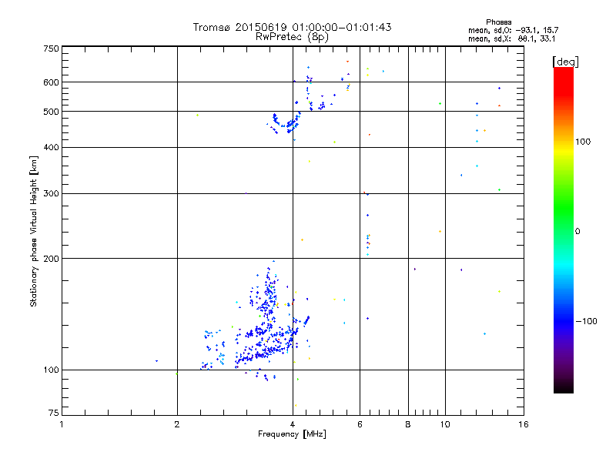The image size is (616, 462).
Task: Select the 'RwPretec (8p)' subtitle text
Action: (x=292, y=37)
